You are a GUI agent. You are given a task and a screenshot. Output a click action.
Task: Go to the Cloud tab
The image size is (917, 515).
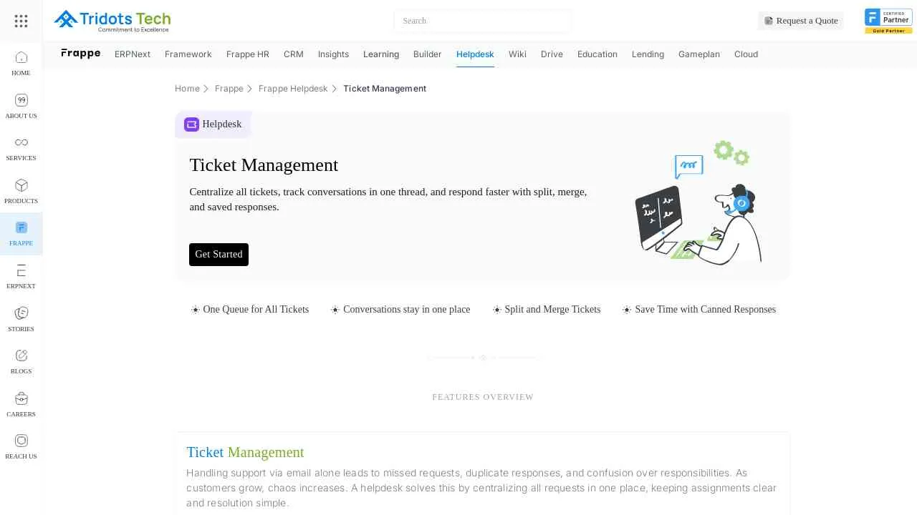746,54
